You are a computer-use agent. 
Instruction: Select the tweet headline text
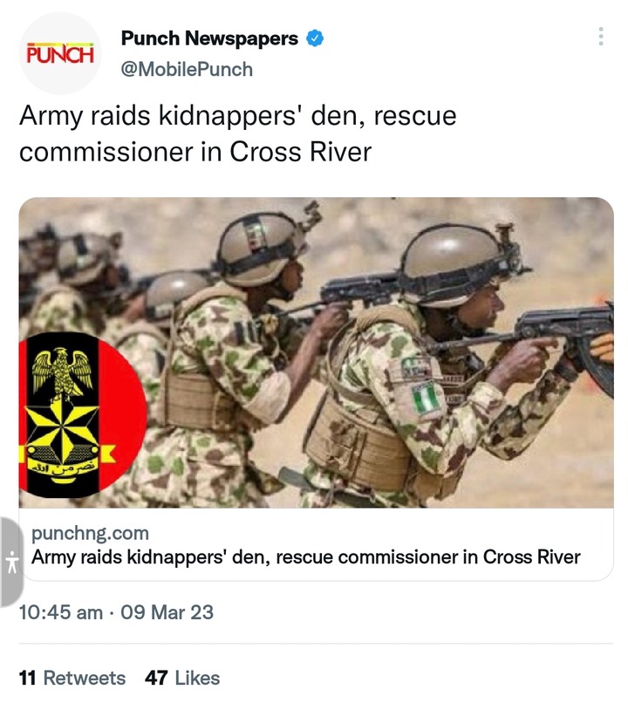pyautogui.click(x=237, y=133)
